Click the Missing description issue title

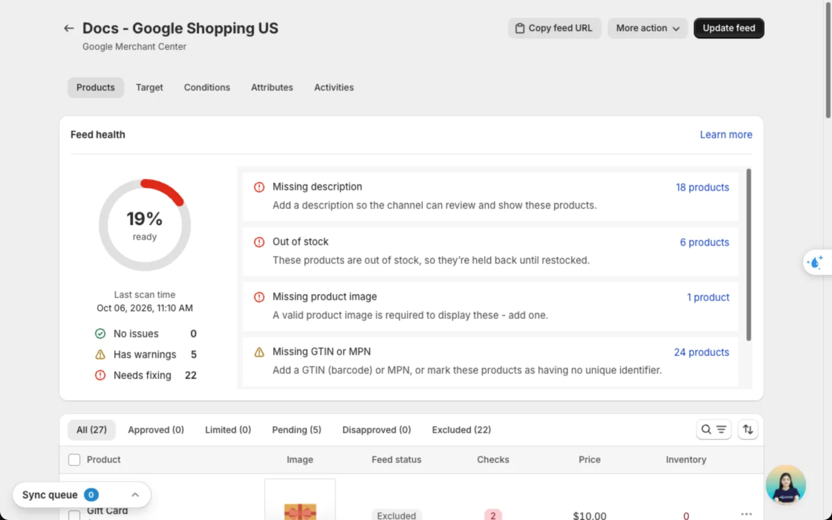click(x=317, y=187)
